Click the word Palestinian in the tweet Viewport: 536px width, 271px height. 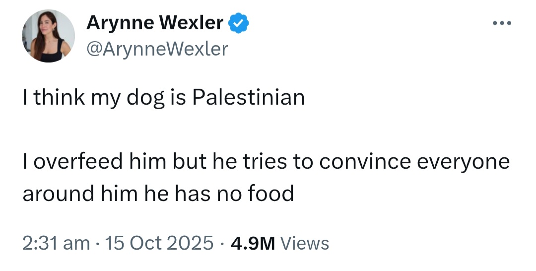click(248, 97)
